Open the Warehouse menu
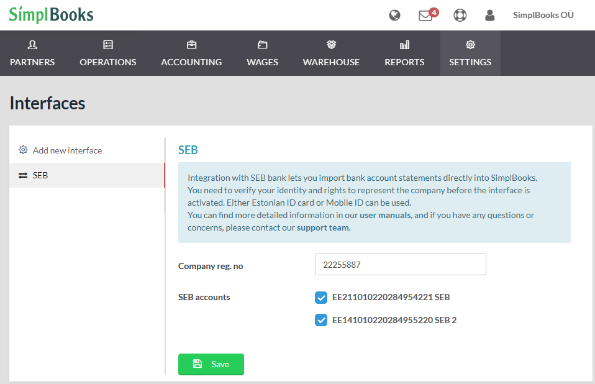 [331, 53]
